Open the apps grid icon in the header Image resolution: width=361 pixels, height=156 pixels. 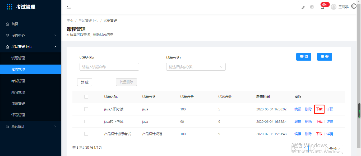(312, 7)
